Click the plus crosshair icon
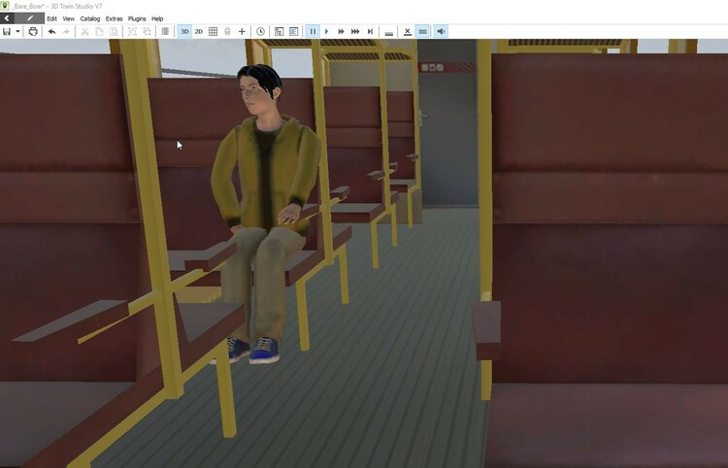 (x=242, y=31)
